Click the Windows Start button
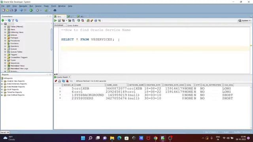The width and height of the screenshot is (253, 142). [83, 138]
